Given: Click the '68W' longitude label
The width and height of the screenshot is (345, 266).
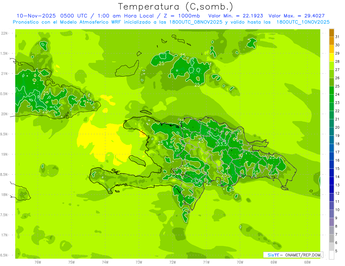Looking at the screenshot, I should tap(307, 262).
